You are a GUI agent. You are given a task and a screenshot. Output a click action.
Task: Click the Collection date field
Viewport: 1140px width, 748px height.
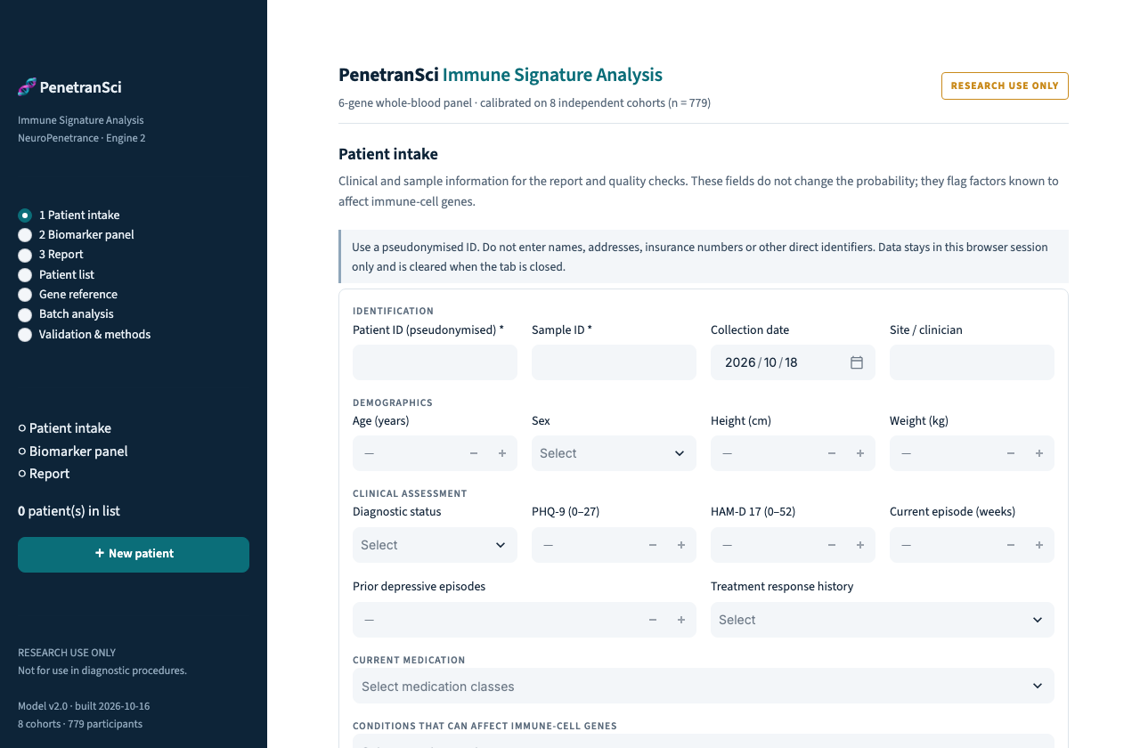tap(793, 362)
